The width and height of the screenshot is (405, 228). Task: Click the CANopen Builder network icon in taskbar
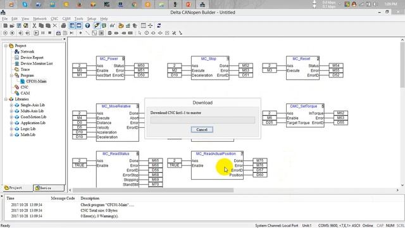202,4
